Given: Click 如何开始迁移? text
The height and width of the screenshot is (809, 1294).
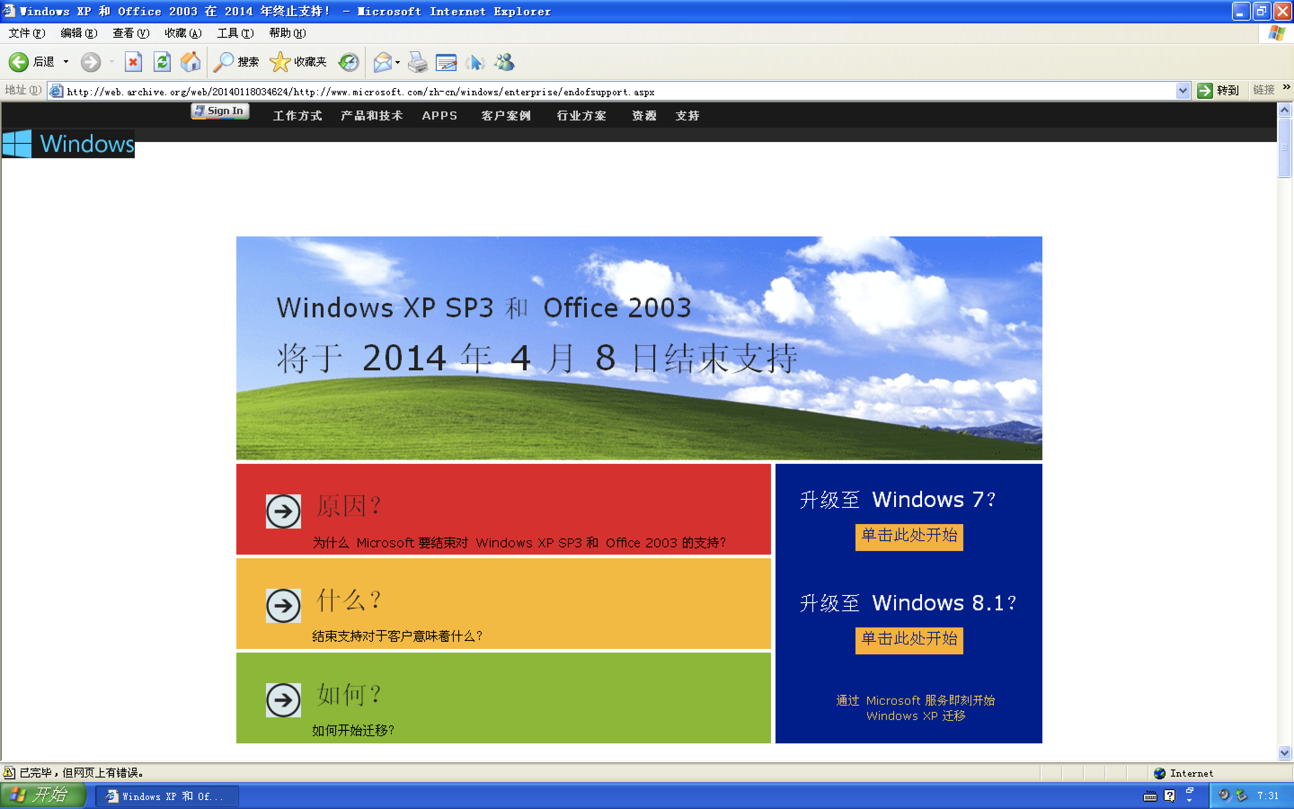Looking at the screenshot, I should click(x=354, y=730).
